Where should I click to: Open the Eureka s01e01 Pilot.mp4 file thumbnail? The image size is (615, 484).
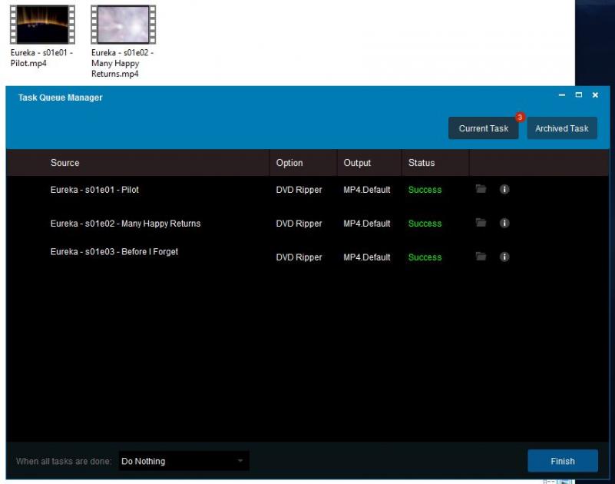coord(42,25)
